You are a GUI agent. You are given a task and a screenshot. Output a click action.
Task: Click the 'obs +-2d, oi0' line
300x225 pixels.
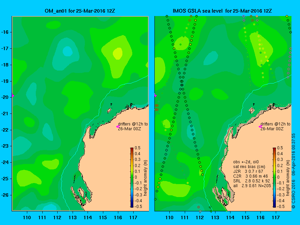pyautogui.click(x=246, y=162)
